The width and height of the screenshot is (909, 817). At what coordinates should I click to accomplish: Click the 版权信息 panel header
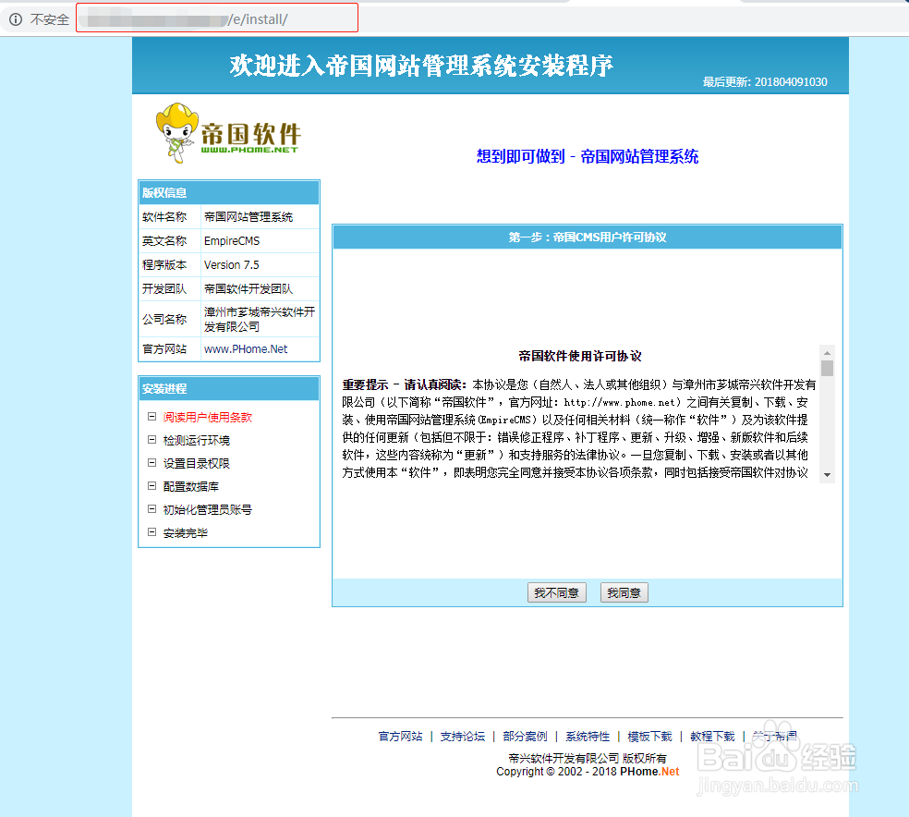pos(229,192)
